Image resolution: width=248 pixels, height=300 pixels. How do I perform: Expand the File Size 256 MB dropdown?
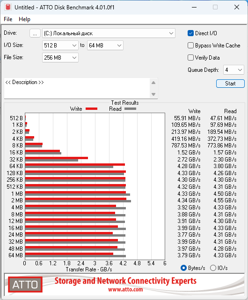[60, 58]
